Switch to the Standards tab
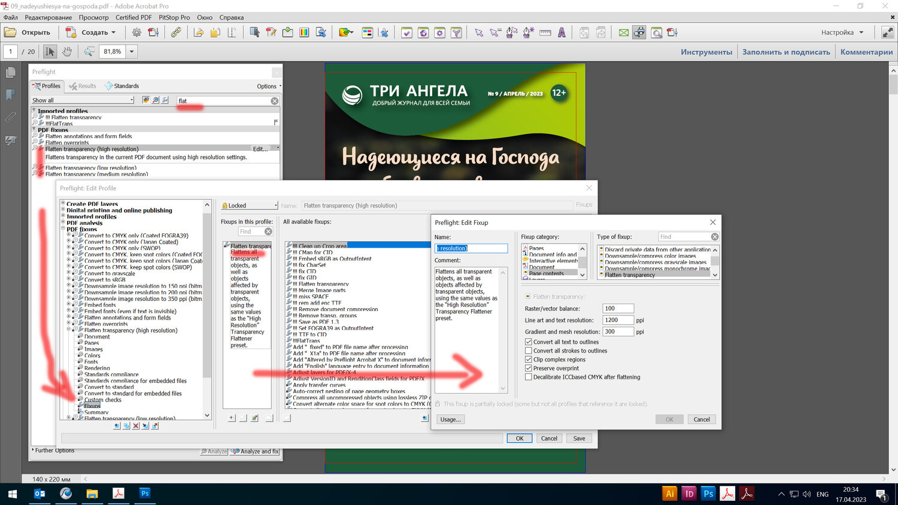 pyautogui.click(x=122, y=86)
